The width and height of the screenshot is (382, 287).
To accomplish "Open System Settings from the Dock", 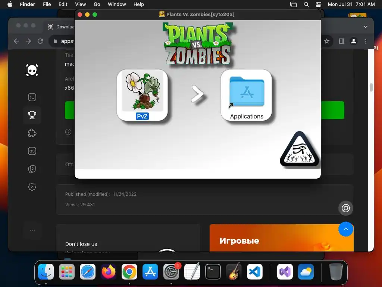I will (171, 272).
